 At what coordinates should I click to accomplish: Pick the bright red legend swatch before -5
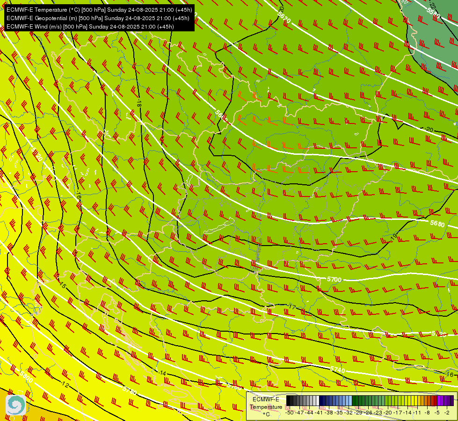(436, 400)
